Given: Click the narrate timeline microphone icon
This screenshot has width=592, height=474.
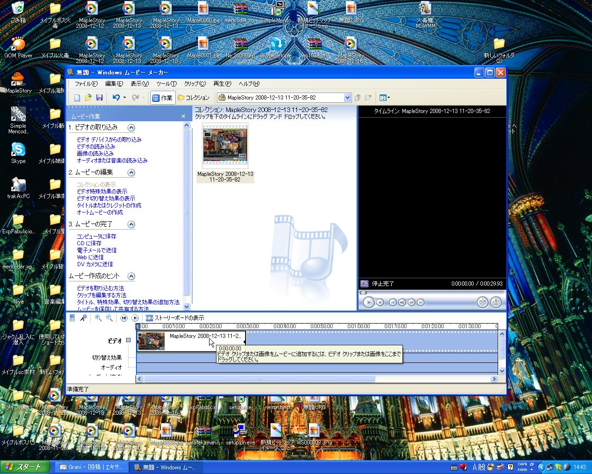Looking at the screenshot, I should [83, 318].
